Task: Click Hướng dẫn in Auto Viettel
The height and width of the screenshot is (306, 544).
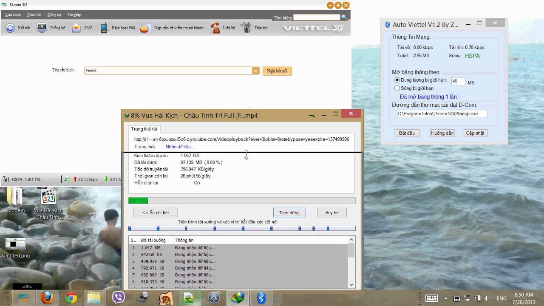Action: point(442,133)
